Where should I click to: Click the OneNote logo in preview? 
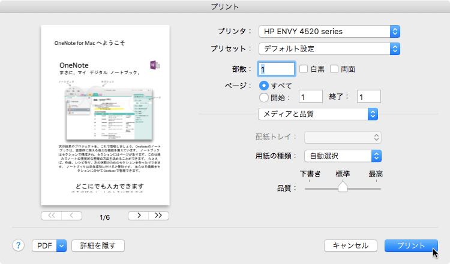pyautogui.click(x=155, y=65)
